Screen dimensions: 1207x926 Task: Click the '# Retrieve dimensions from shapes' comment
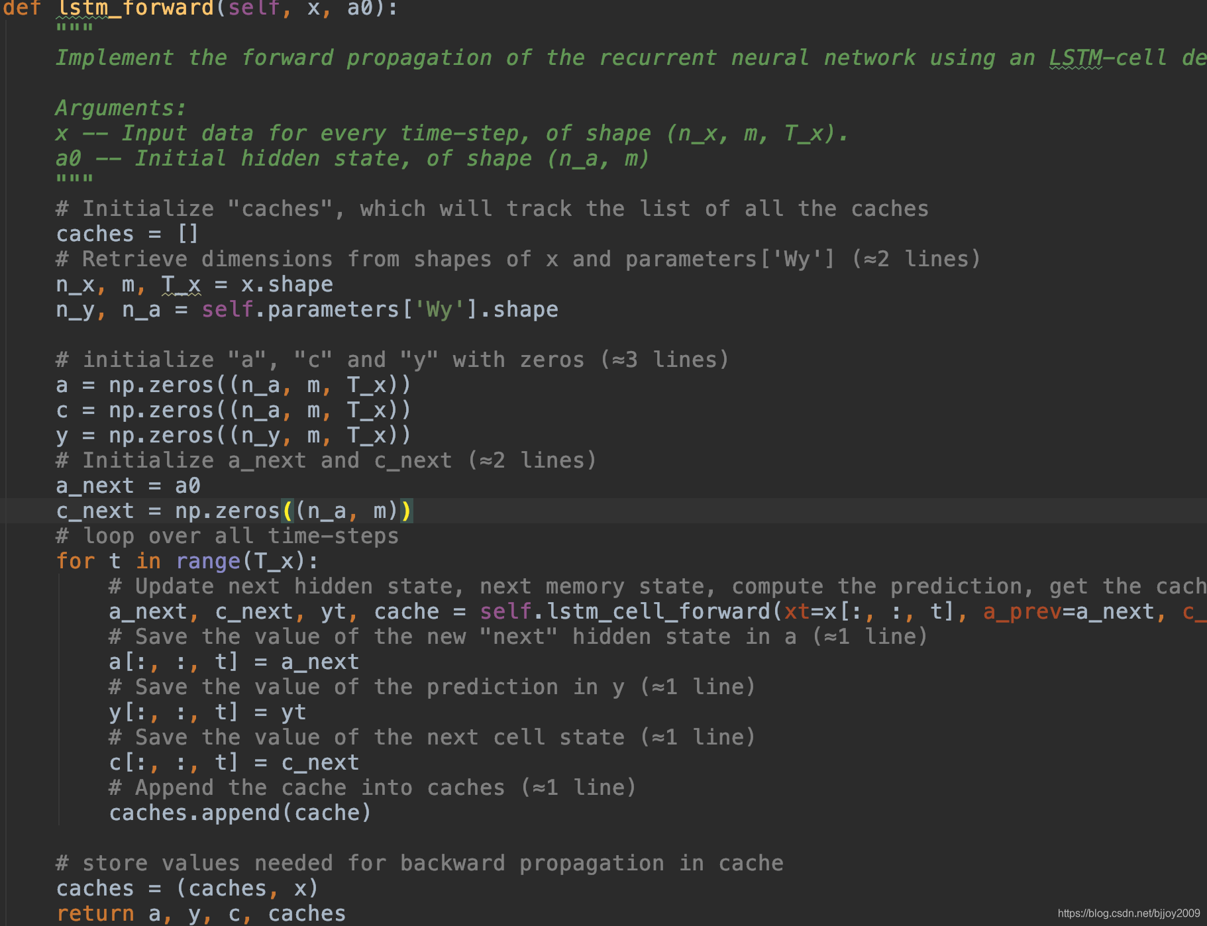coord(519,259)
